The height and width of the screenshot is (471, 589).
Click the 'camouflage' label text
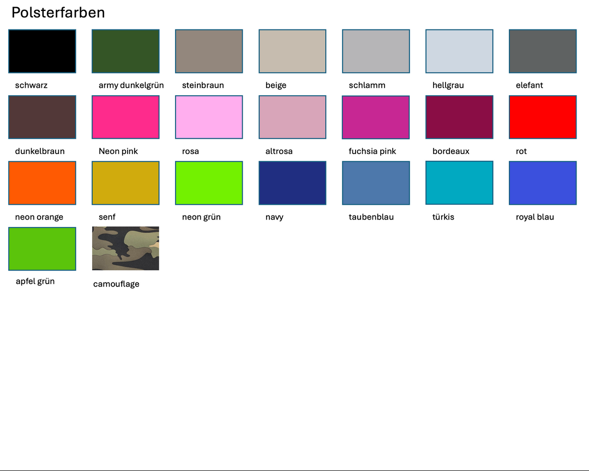116,284
